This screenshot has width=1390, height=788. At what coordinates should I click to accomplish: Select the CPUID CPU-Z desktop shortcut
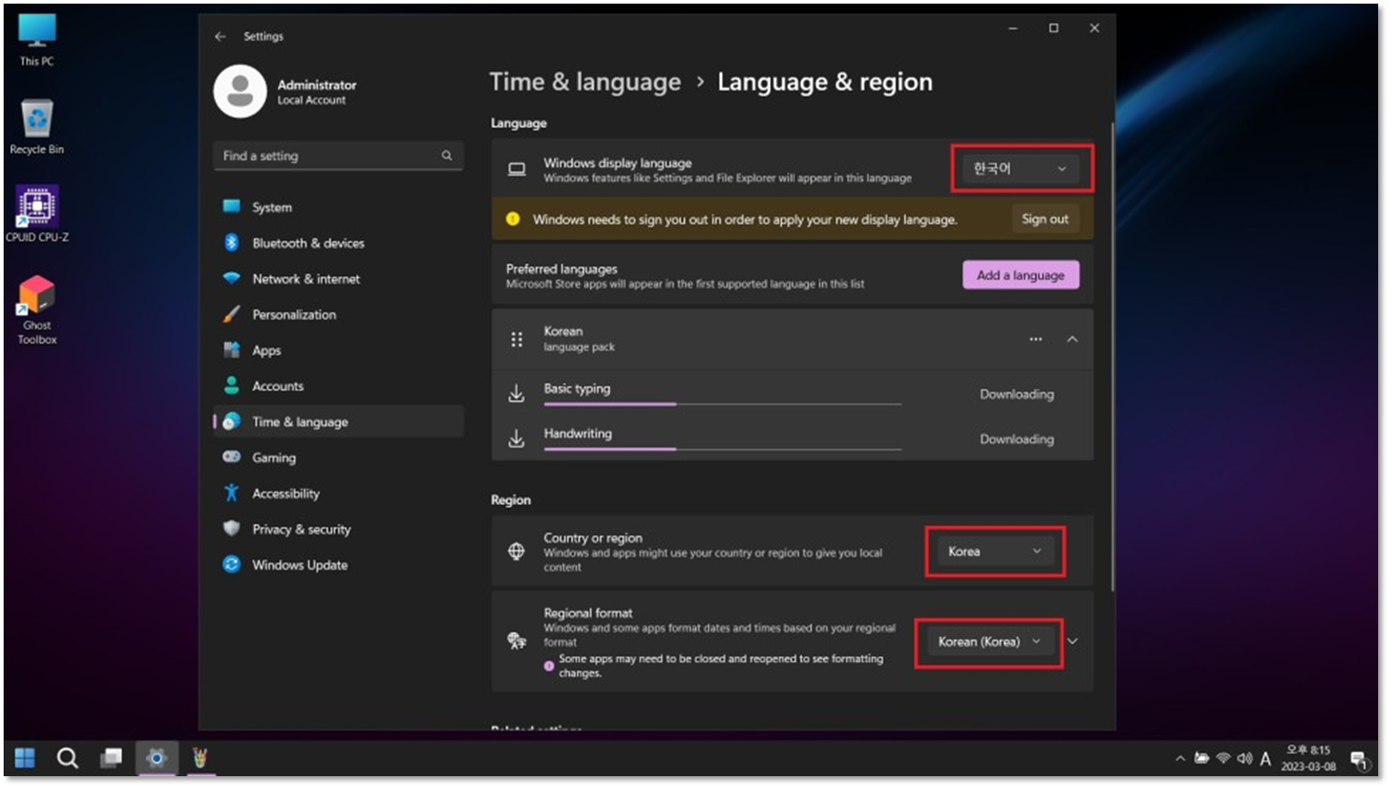(36, 214)
